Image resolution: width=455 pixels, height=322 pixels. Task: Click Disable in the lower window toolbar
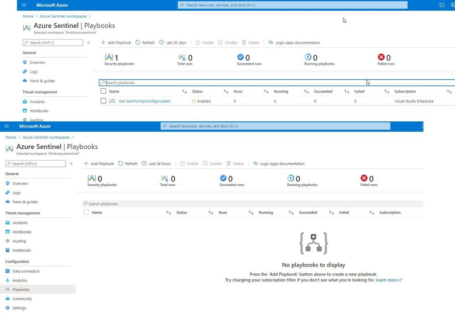click(212, 164)
